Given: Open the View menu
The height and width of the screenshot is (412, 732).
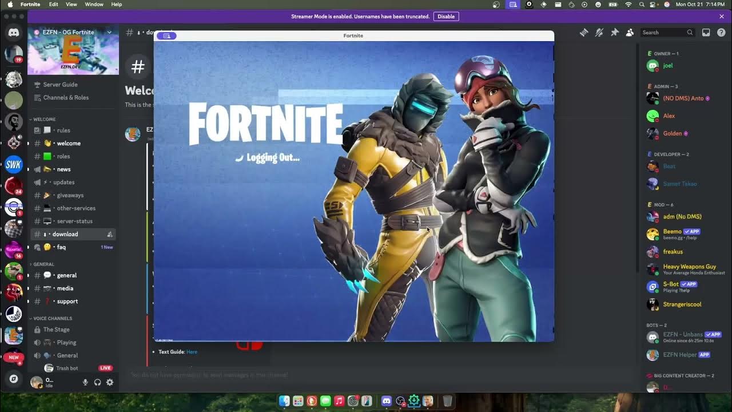Looking at the screenshot, I should click(71, 4).
